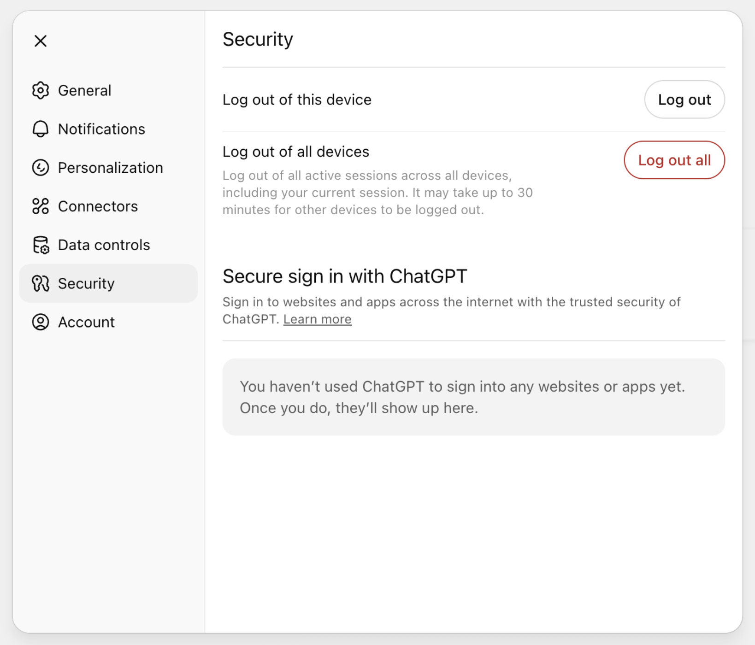Select the Notifications bell icon
The image size is (755, 645).
point(41,129)
